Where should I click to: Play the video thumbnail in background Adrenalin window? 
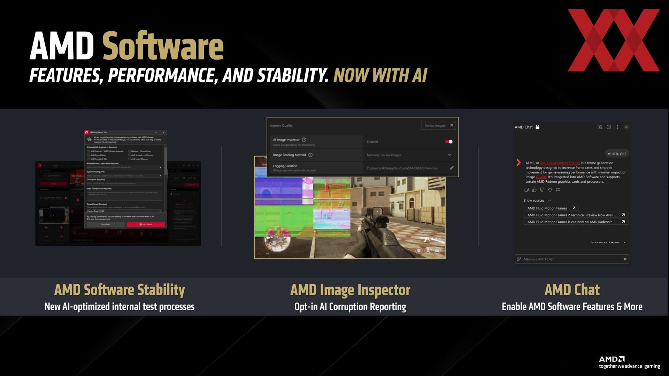tap(53, 215)
